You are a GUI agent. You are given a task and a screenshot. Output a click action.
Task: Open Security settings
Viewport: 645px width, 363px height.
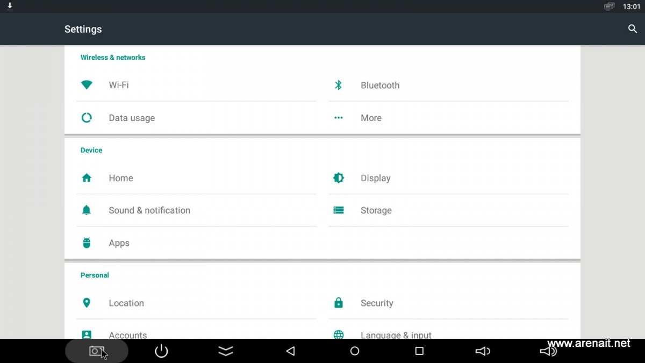pos(376,303)
